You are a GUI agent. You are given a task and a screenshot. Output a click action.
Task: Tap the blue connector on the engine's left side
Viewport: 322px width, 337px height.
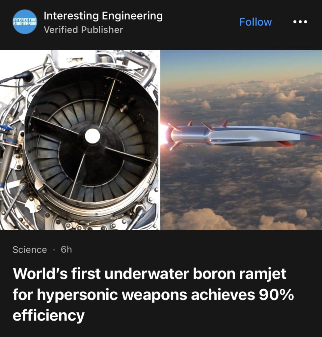click(x=9, y=127)
